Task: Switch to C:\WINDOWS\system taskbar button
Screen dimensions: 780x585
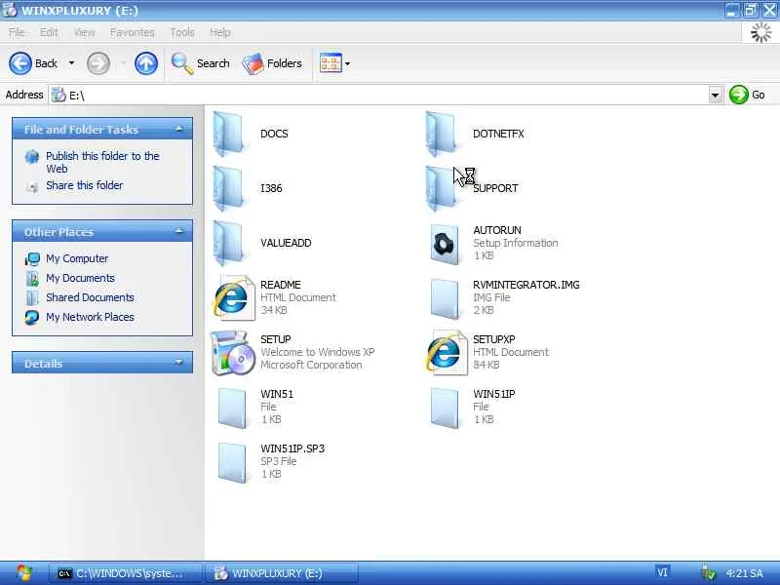Action: [x=125, y=573]
